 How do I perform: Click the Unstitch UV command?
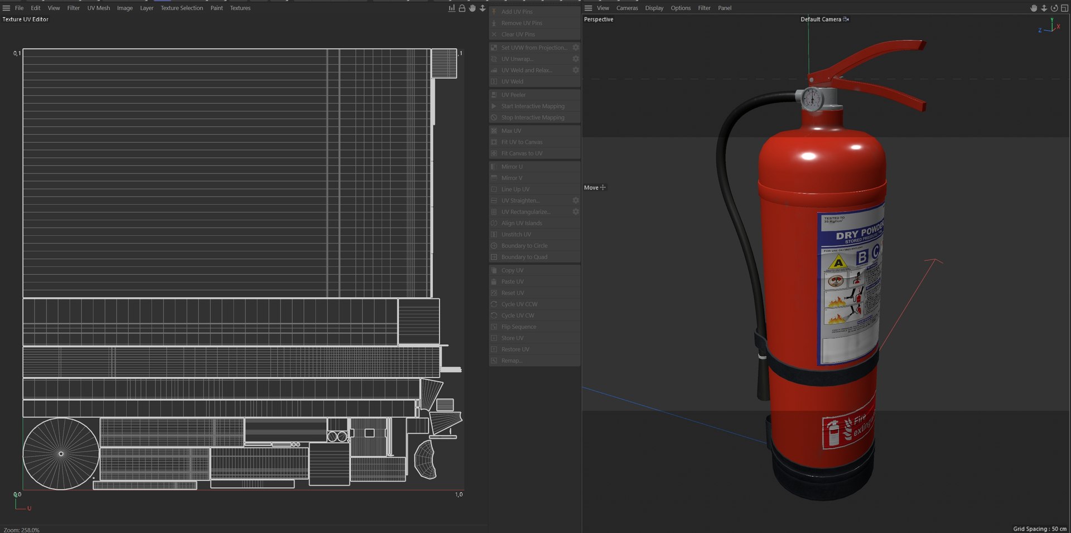click(535, 234)
